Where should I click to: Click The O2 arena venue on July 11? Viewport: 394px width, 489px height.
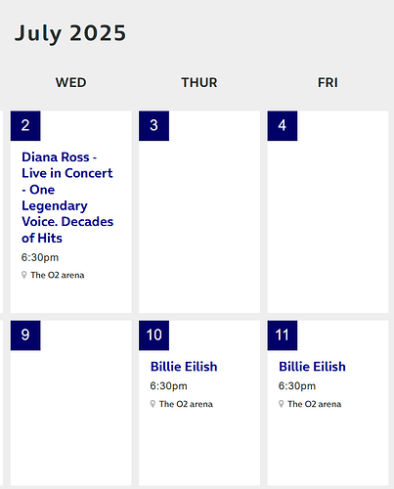(314, 404)
